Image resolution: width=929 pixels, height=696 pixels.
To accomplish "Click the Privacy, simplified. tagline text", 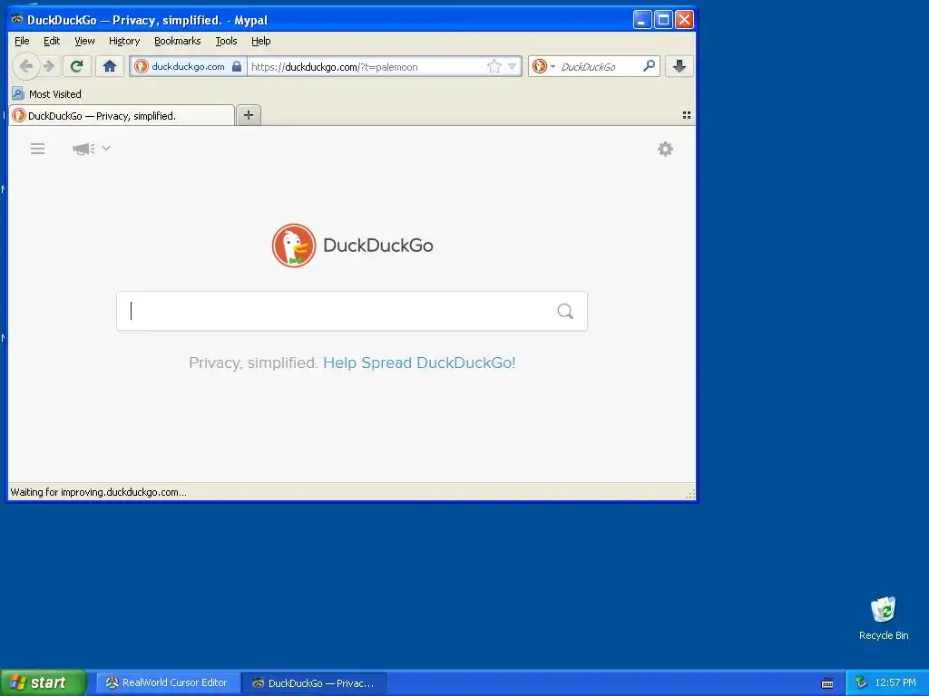I will [254, 362].
